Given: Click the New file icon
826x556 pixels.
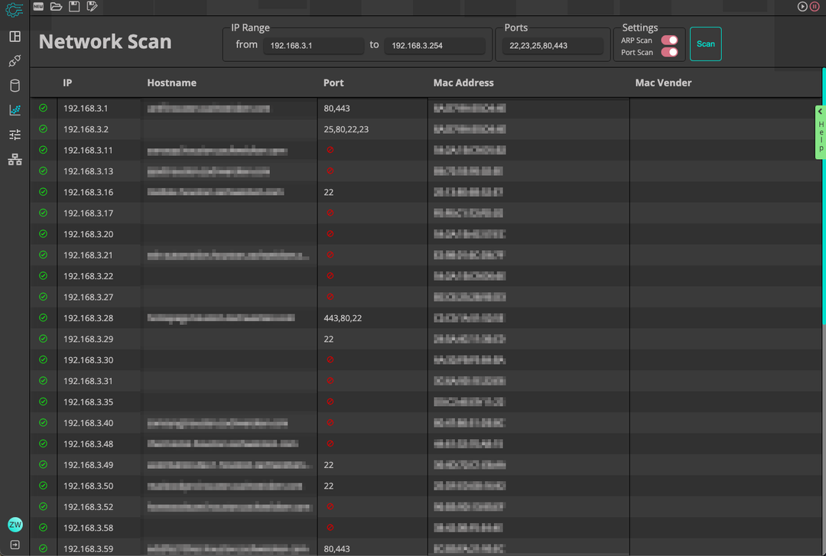Looking at the screenshot, I should 38,6.
